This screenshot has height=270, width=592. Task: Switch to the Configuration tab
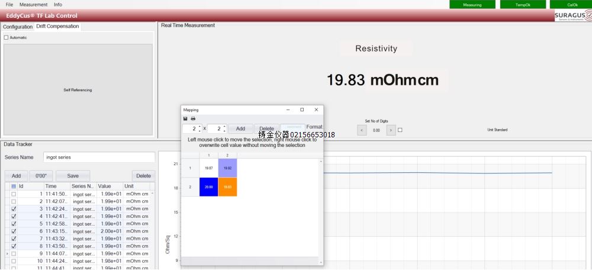(x=18, y=27)
